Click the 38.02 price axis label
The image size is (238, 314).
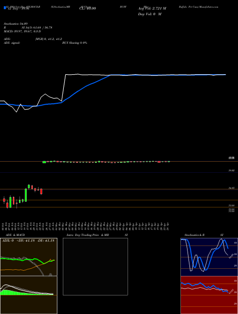tap(231, 170)
